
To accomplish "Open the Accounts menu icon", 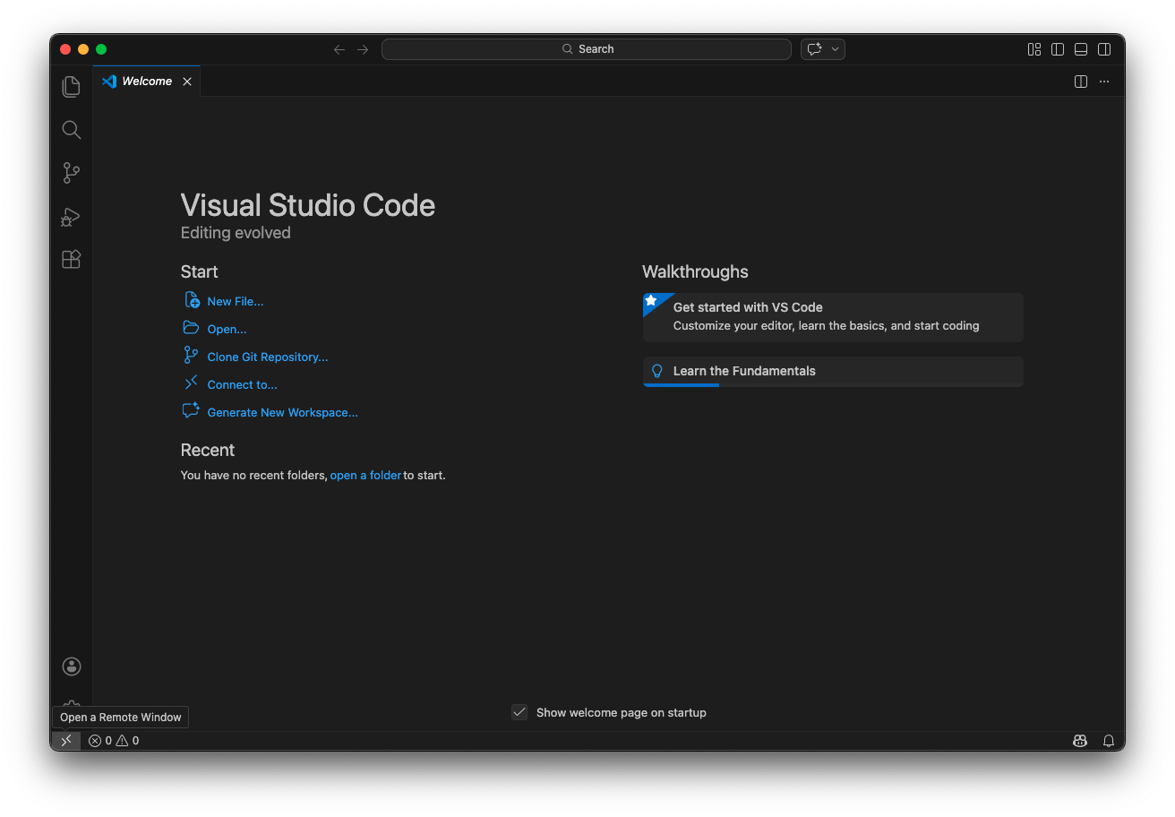I will (x=72, y=666).
